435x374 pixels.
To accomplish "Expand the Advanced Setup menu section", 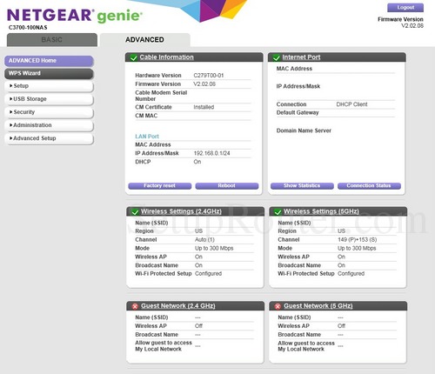I will [49, 138].
